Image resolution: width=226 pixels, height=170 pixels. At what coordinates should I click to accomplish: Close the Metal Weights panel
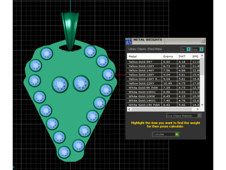click(x=203, y=41)
